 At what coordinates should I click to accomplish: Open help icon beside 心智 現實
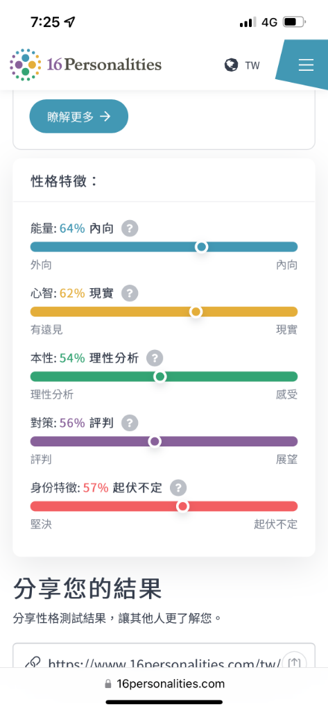click(130, 294)
